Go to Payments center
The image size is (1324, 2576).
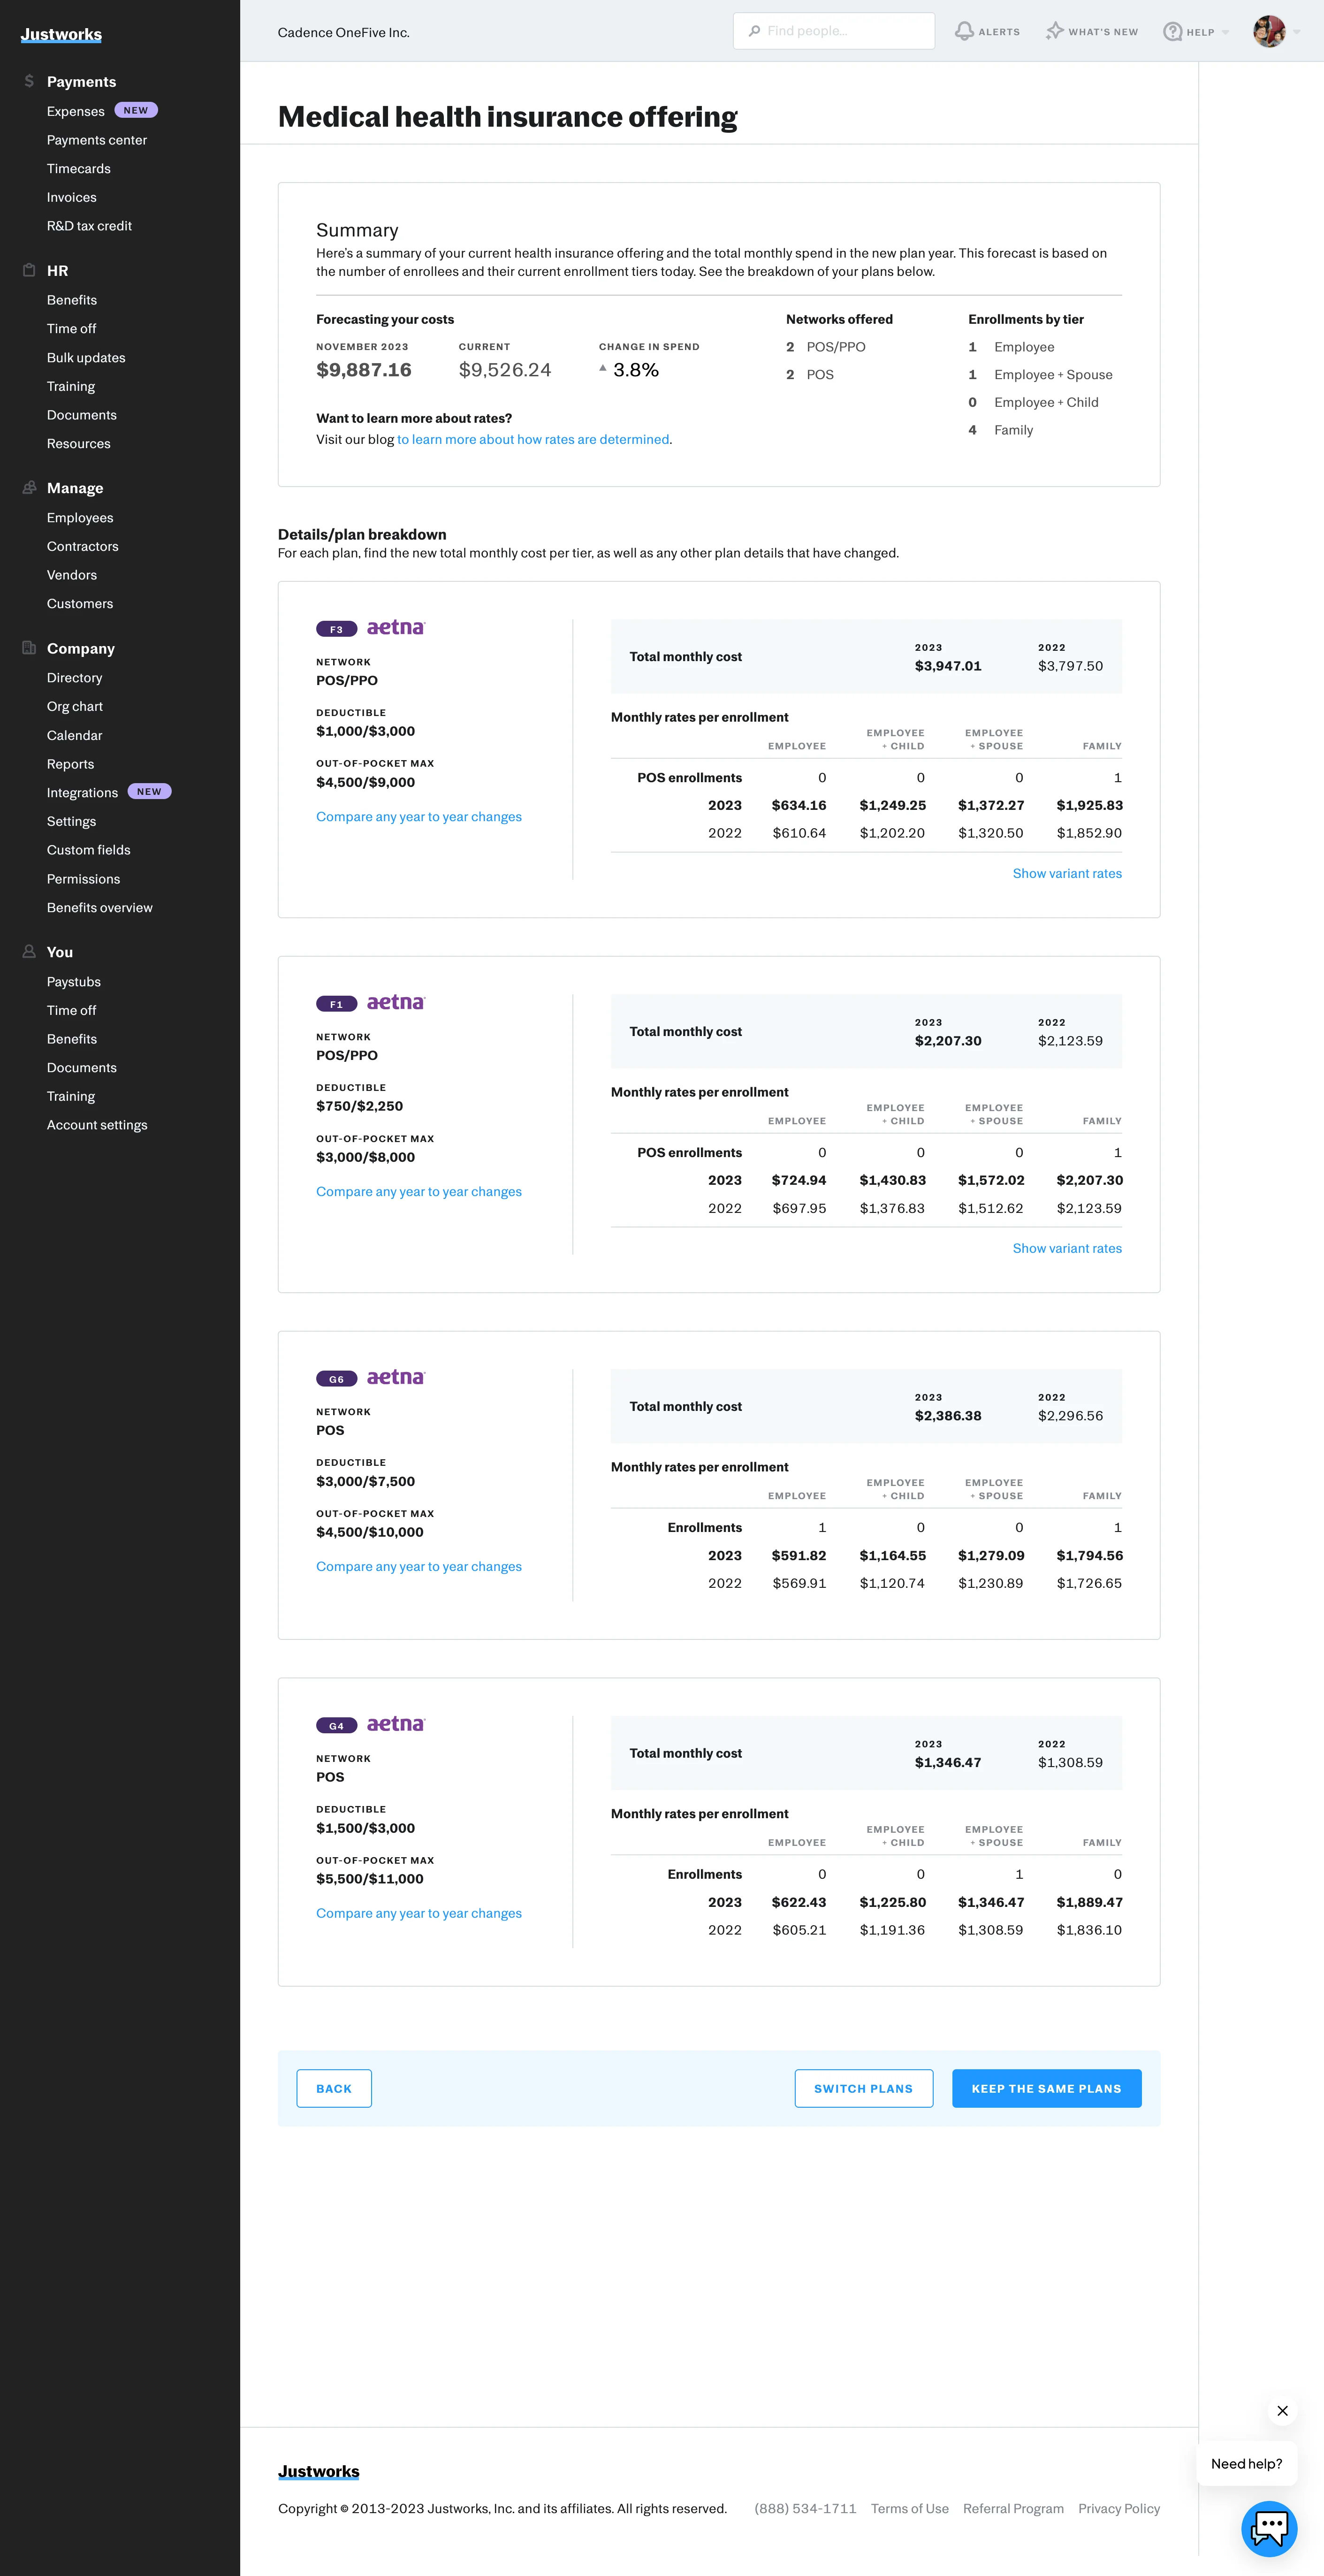[x=96, y=140]
